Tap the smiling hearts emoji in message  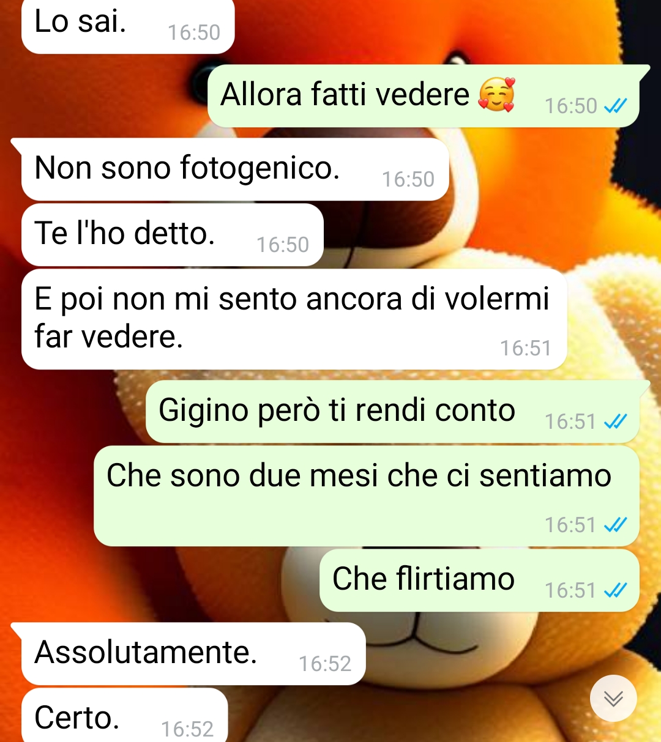click(x=496, y=95)
